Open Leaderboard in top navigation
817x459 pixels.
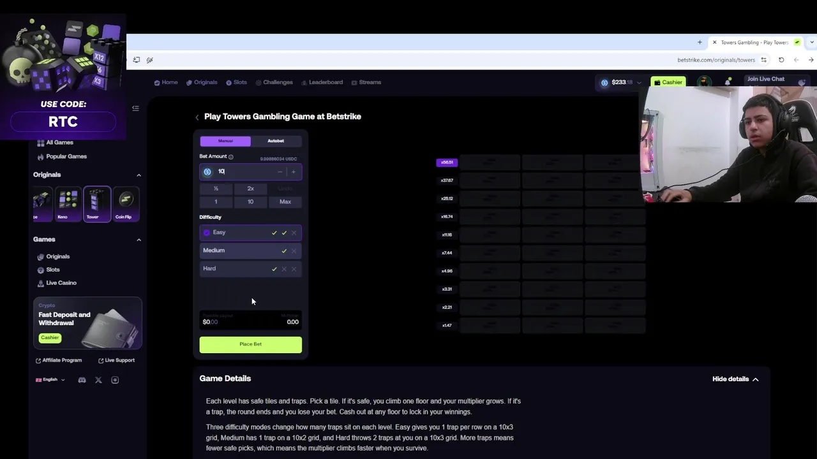pos(322,82)
